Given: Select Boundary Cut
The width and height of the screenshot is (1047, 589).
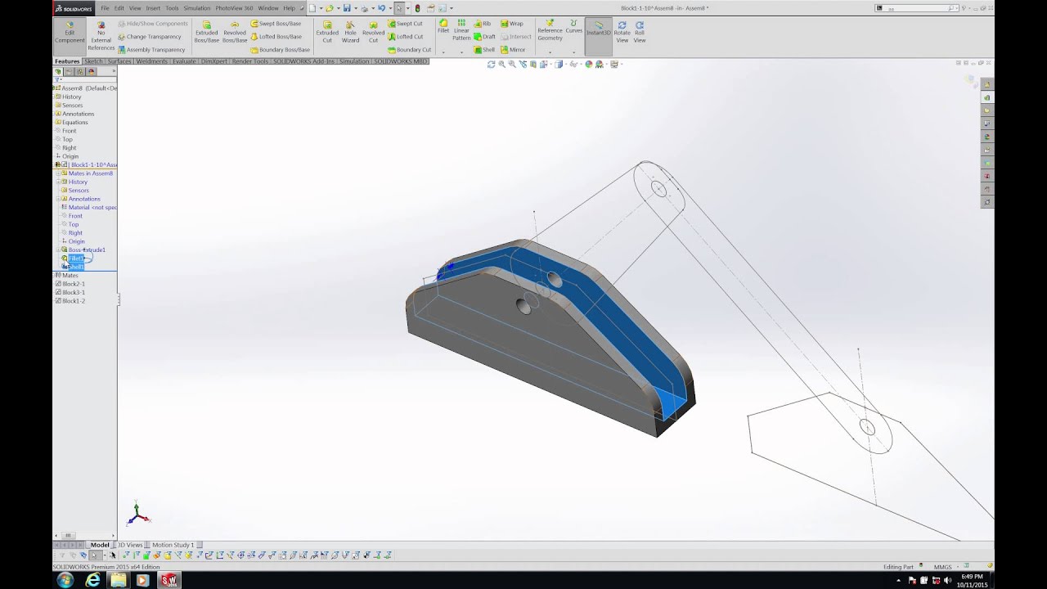Looking at the screenshot, I should 409,50.
